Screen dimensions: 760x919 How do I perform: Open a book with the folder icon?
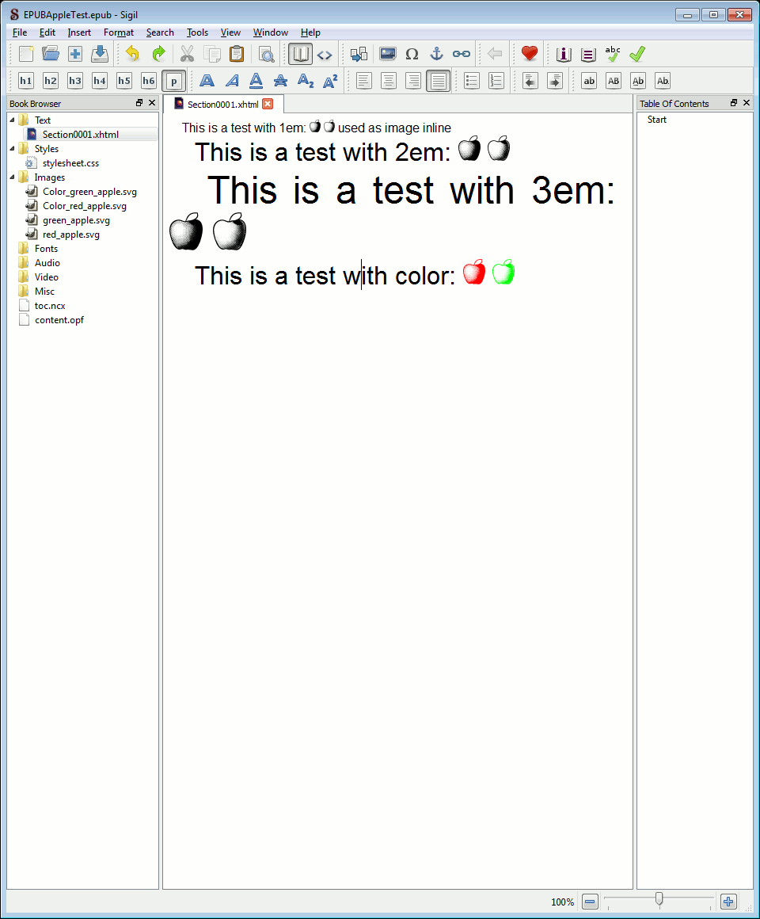[51, 54]
